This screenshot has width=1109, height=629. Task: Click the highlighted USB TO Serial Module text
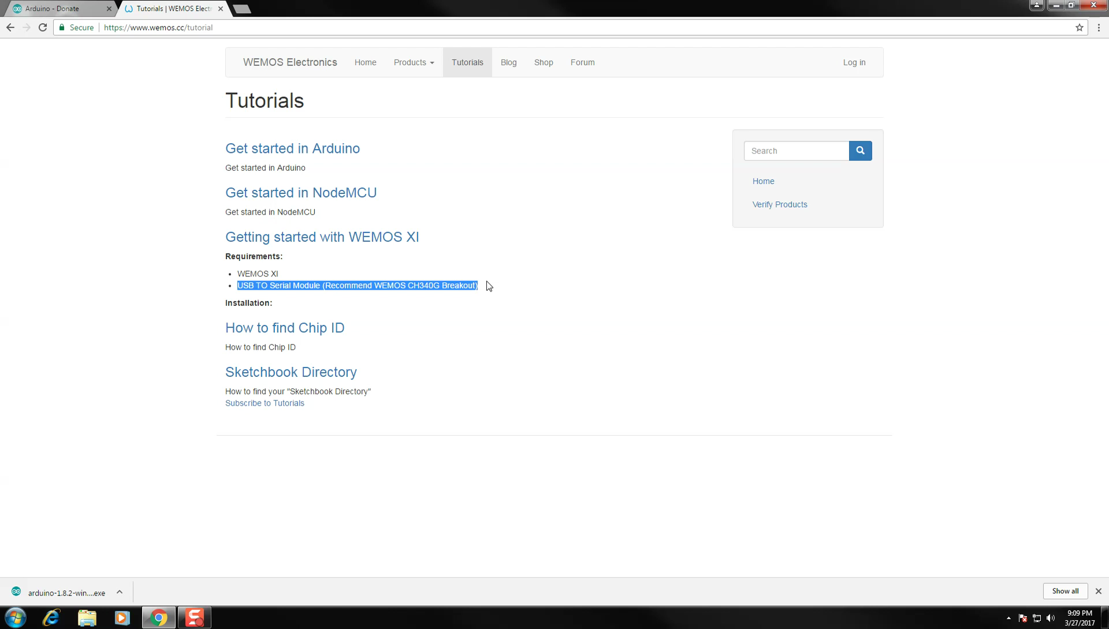358,286
